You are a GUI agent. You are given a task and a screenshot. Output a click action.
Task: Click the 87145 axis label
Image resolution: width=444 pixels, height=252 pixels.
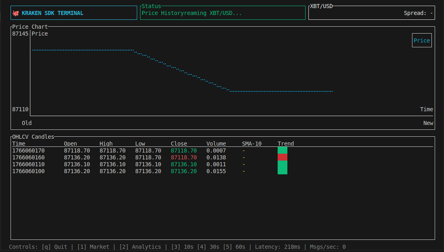[20, 34]
